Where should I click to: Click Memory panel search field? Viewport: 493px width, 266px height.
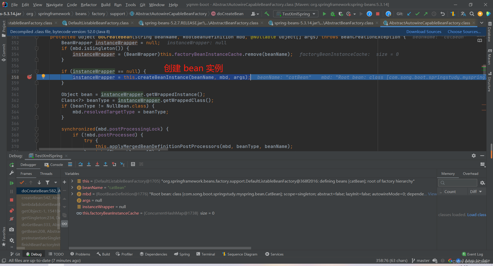[458, 183]
